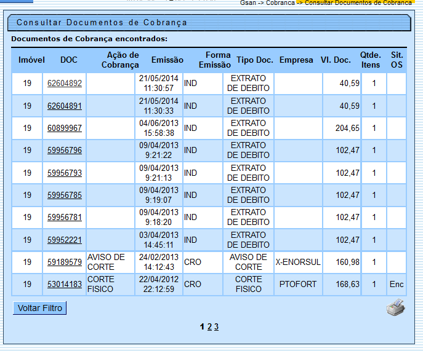
Task: Open document link 62604891
Action: click(x=65, y=106)
